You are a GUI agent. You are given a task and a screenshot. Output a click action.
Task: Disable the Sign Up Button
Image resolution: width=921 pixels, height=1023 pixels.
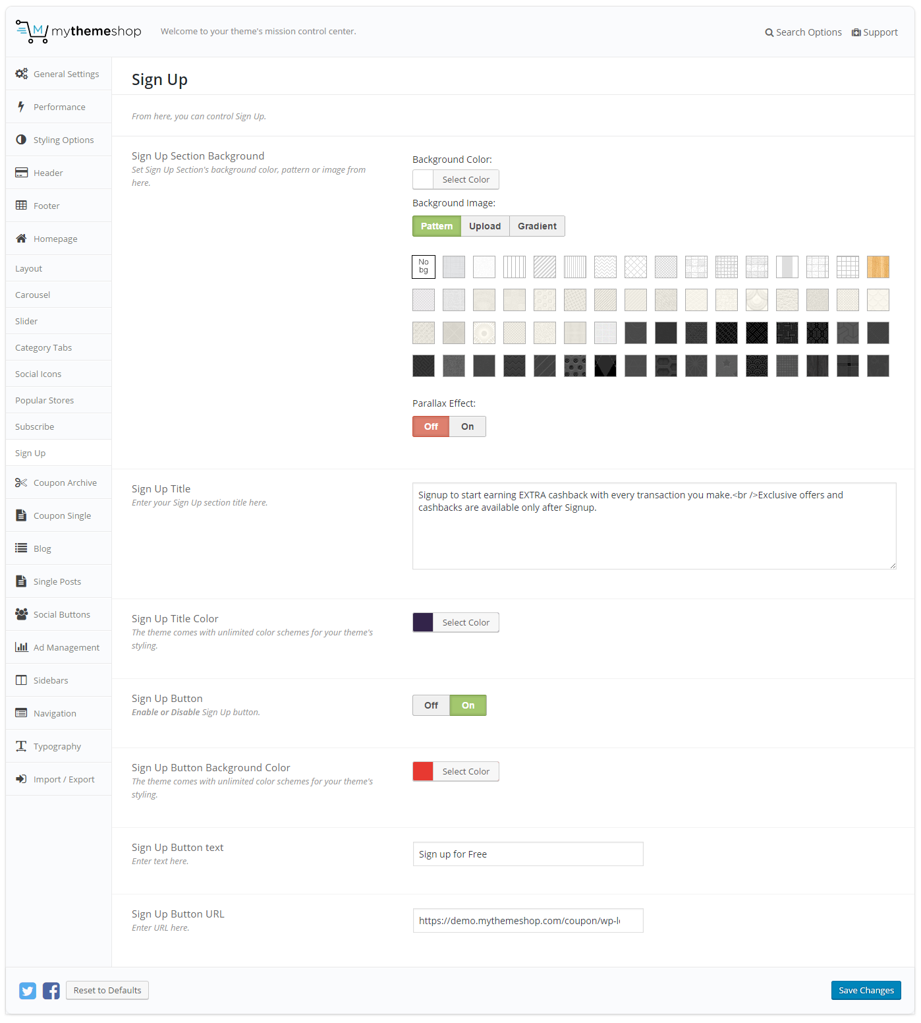click(431, 705)
